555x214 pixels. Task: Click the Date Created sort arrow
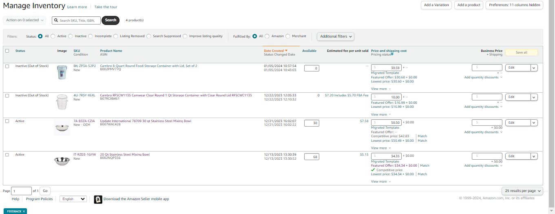pyautogui.click(x=286, y=51)
